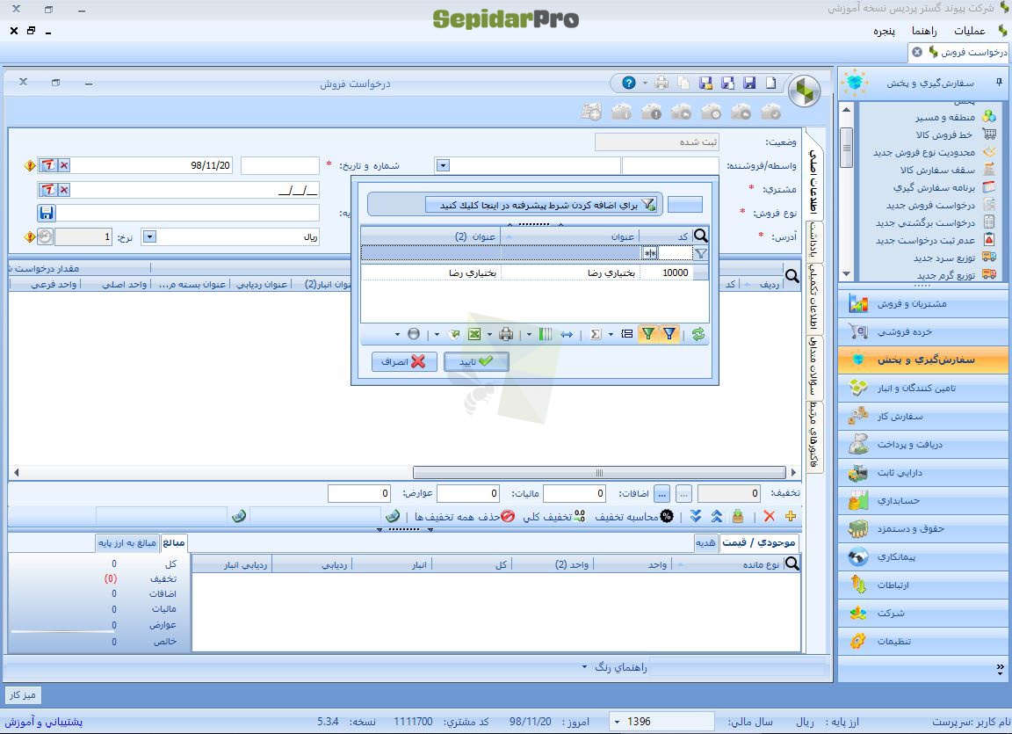1012x734 pixels.
Task: Switch to the مبالغ به ارز پايه tab
Action: pos(127,543)
